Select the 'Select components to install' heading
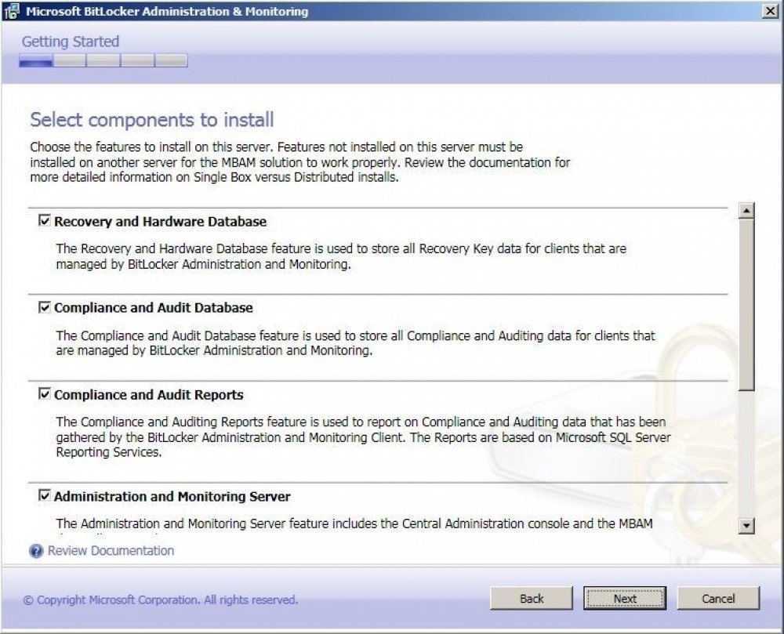 (152, 120)
